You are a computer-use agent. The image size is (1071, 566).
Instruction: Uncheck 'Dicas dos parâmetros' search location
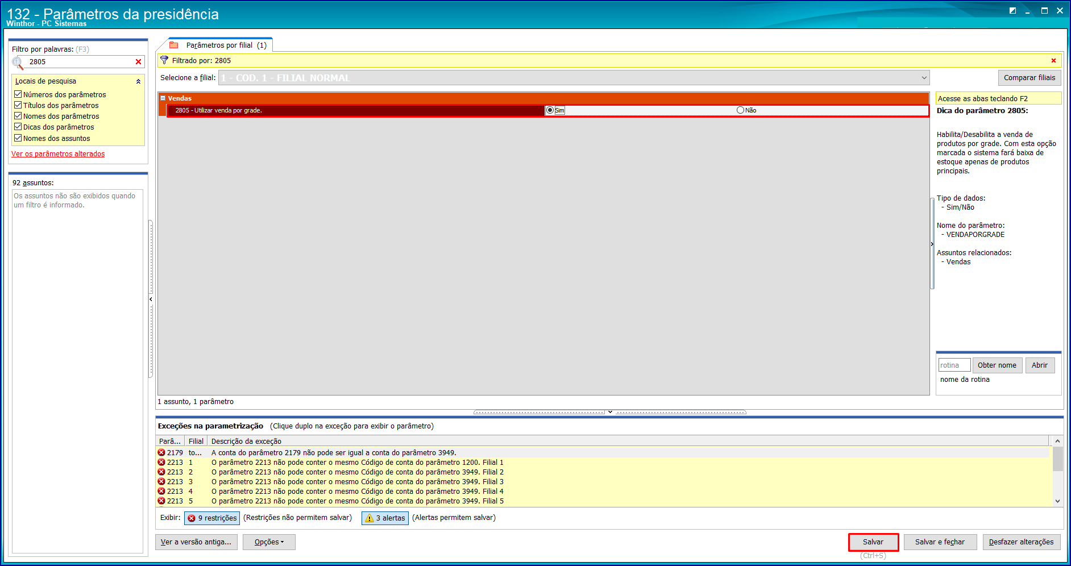[x=18, y=127]
